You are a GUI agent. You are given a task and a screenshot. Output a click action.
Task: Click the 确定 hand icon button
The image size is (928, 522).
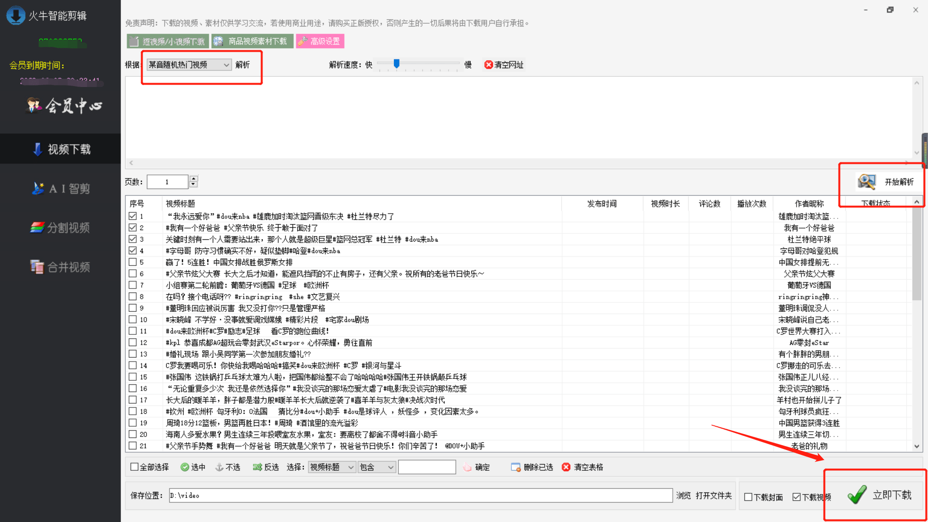click(467, 467)
